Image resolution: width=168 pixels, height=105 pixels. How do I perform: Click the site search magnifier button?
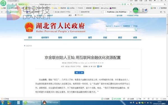coord(135,29)
